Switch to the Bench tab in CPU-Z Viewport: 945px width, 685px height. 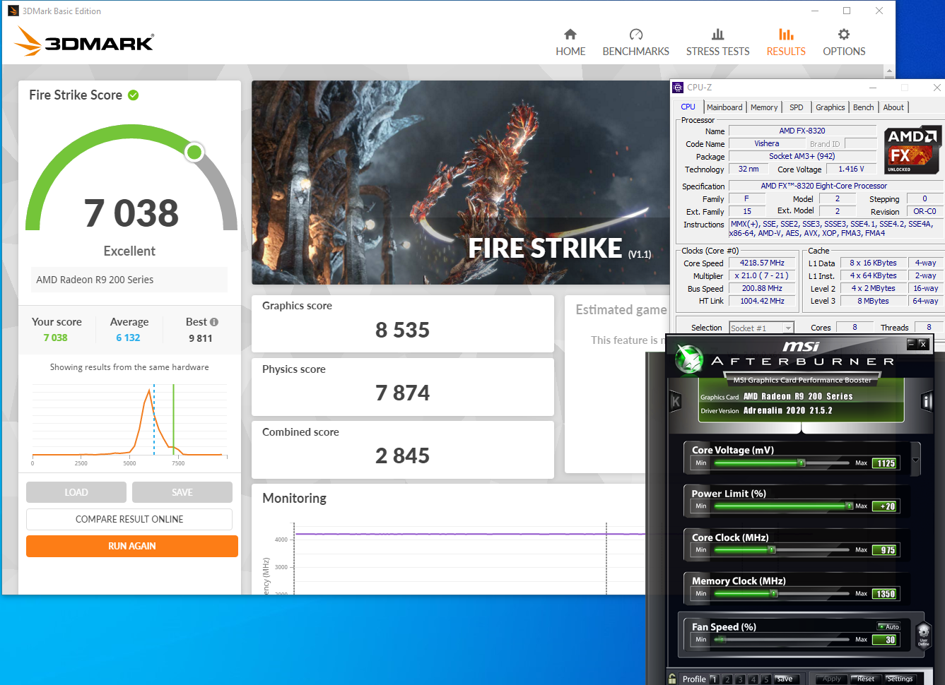[864, 107]
